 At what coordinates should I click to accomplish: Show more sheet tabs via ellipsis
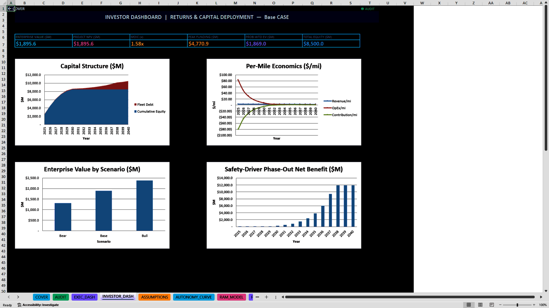pos(257,297)
